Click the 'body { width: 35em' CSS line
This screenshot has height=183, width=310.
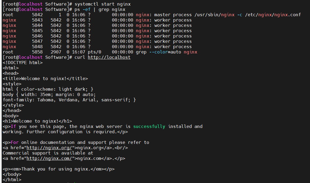point(49,94)
